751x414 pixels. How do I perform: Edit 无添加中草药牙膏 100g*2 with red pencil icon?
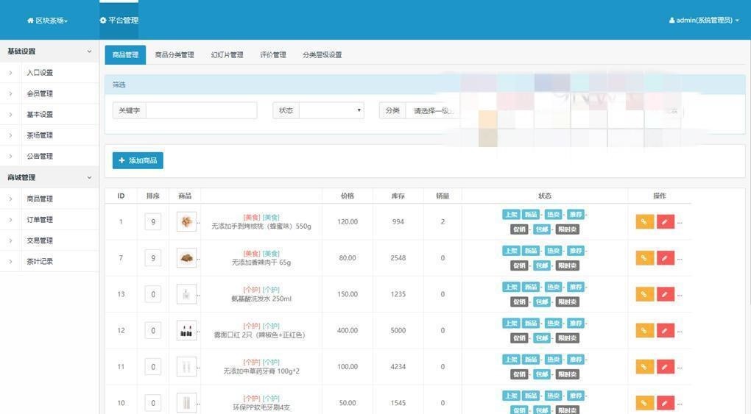[x=666, y=367]
